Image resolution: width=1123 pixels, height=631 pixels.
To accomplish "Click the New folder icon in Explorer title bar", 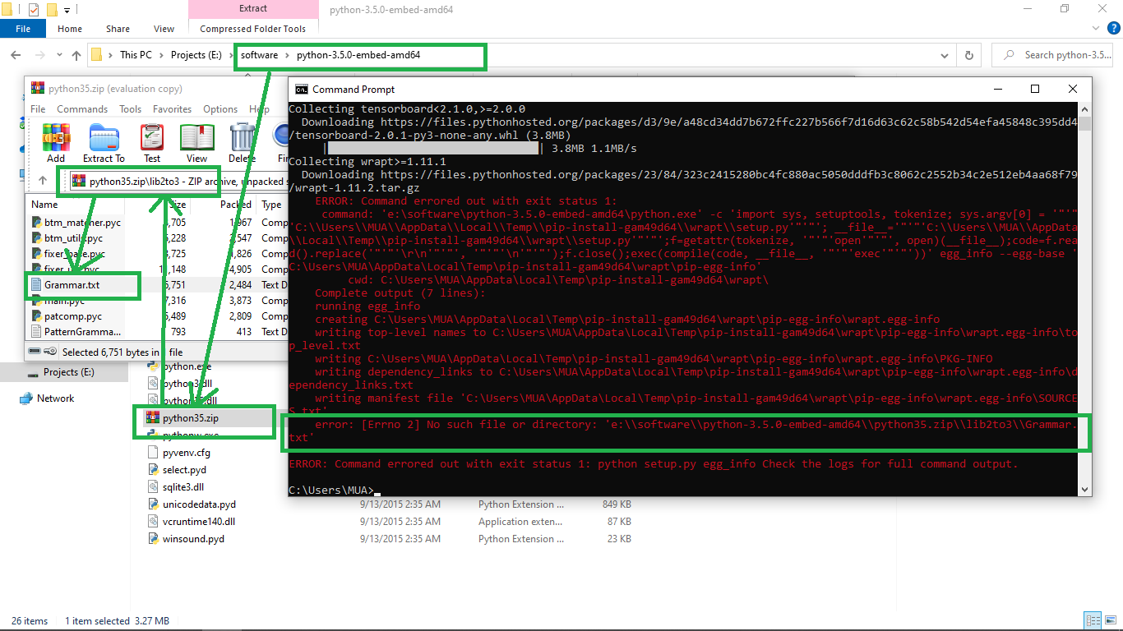I will [x=52, y=10].
